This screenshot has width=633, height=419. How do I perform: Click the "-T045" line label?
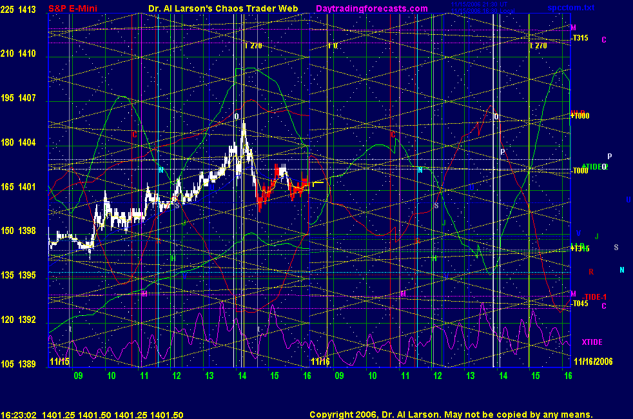(580, 304)
